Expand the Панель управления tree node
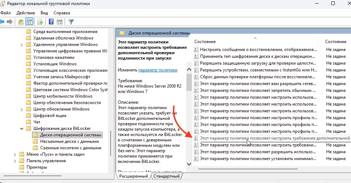This screenshot has width=351, height=183. (15, 161)
